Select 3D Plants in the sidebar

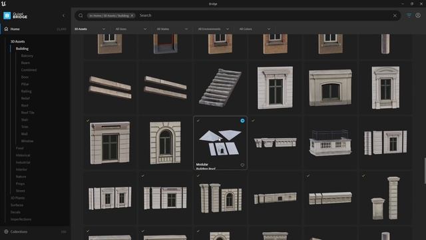[x=18, y=198]
